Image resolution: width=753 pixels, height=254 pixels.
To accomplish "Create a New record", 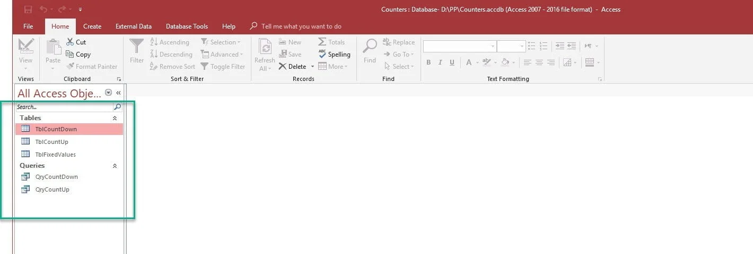I will click(x=290, y=42).
